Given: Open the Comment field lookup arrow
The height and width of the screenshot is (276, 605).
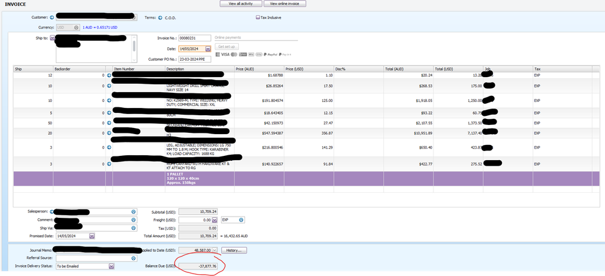Looking at the screenshot, I should pyautogui.click(x=133, y=220).
